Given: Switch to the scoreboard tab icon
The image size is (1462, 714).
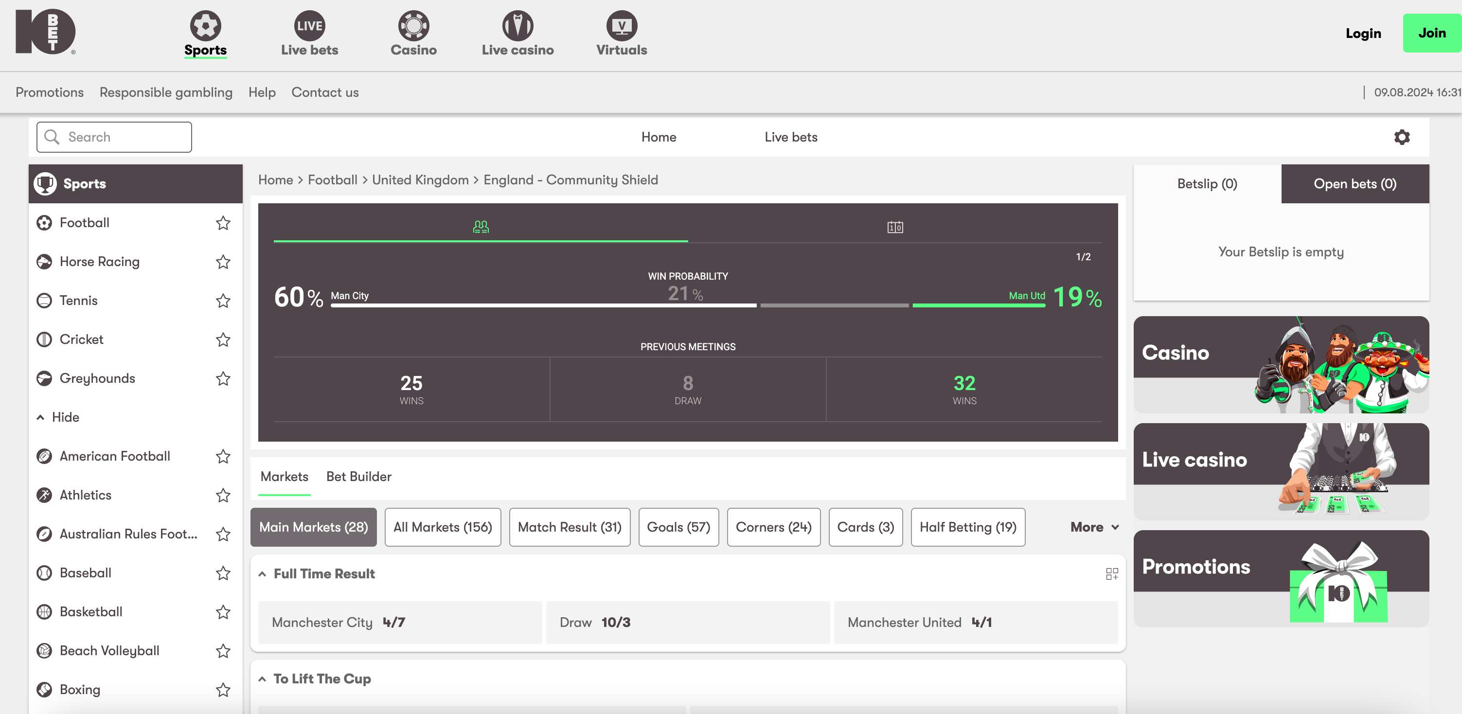Looking at the screenshot, I should [x=895, y=227].
